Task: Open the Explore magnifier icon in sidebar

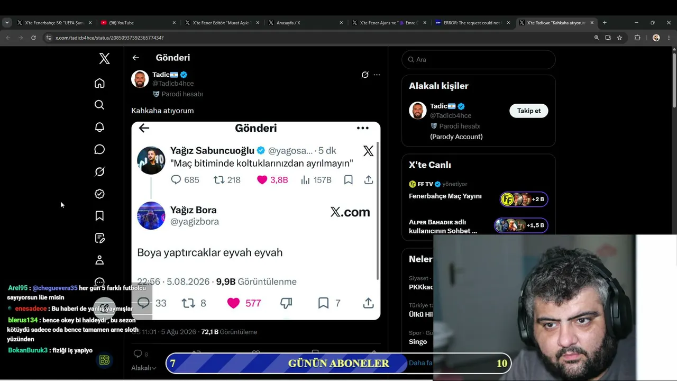Action: point(99,105)
